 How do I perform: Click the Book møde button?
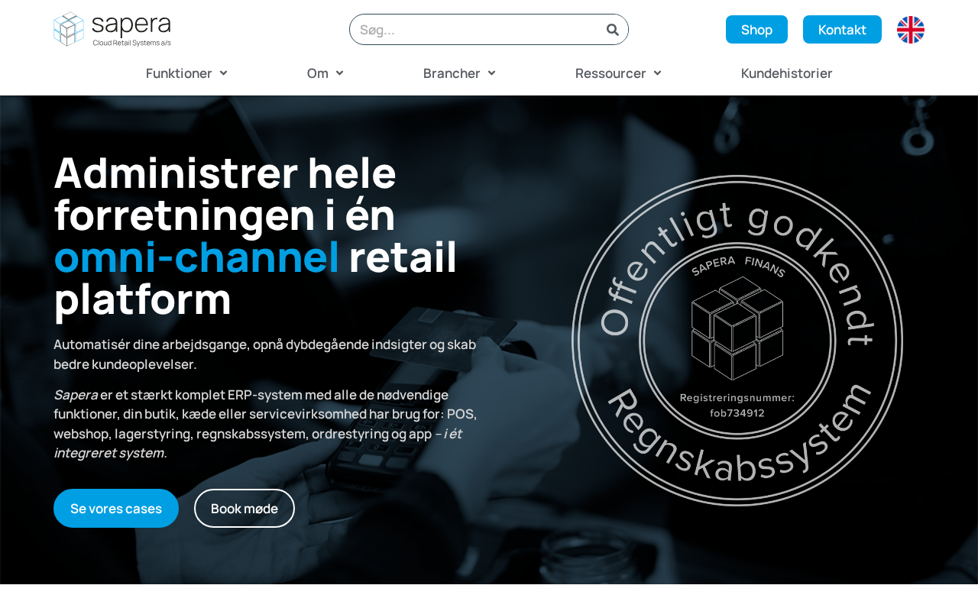(x=244, y=508)
